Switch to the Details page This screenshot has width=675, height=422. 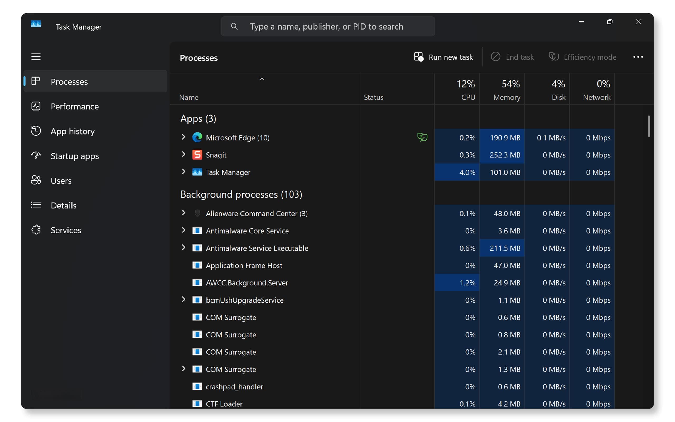coord(95,205)
